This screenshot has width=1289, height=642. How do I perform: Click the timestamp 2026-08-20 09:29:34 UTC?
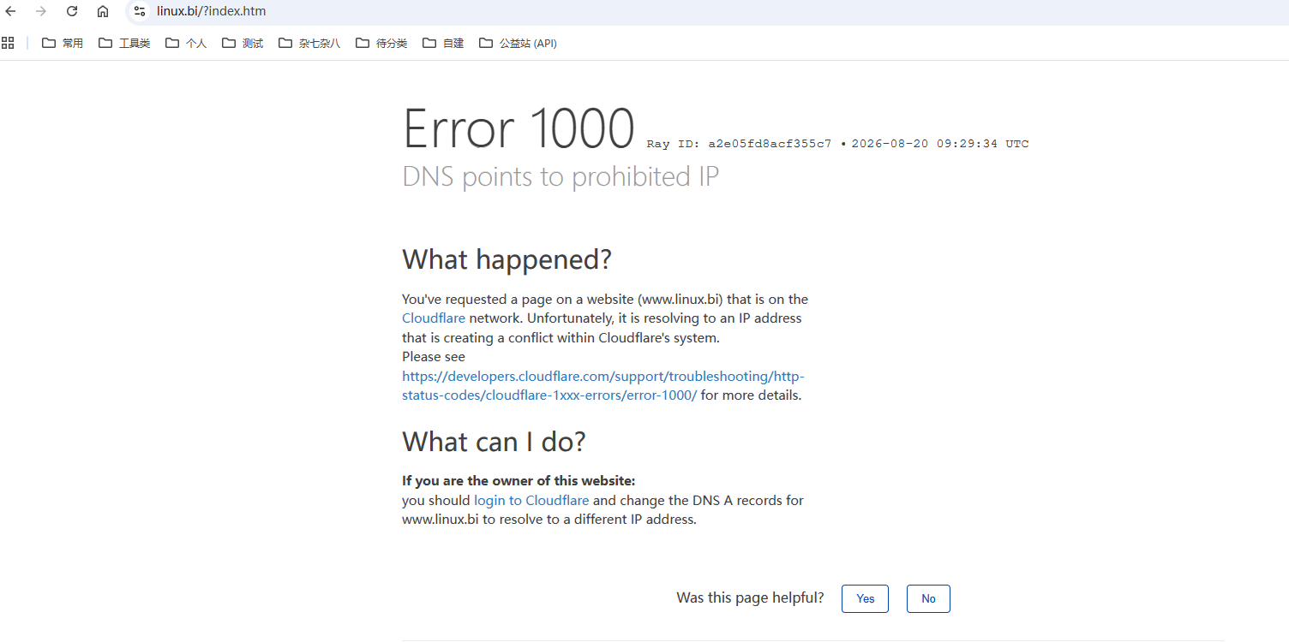click(x=940, y=144)
